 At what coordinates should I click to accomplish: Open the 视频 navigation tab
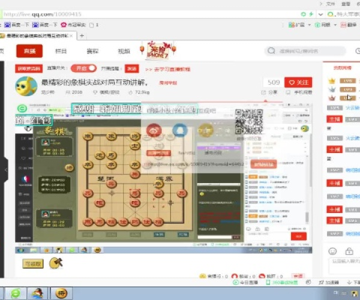[124, 51]
